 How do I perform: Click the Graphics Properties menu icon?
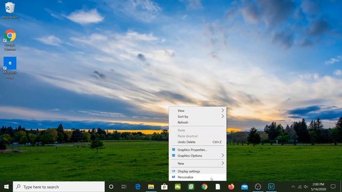174,149
